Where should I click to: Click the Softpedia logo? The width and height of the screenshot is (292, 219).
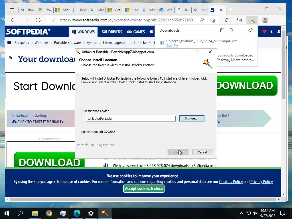coord(28,32)
